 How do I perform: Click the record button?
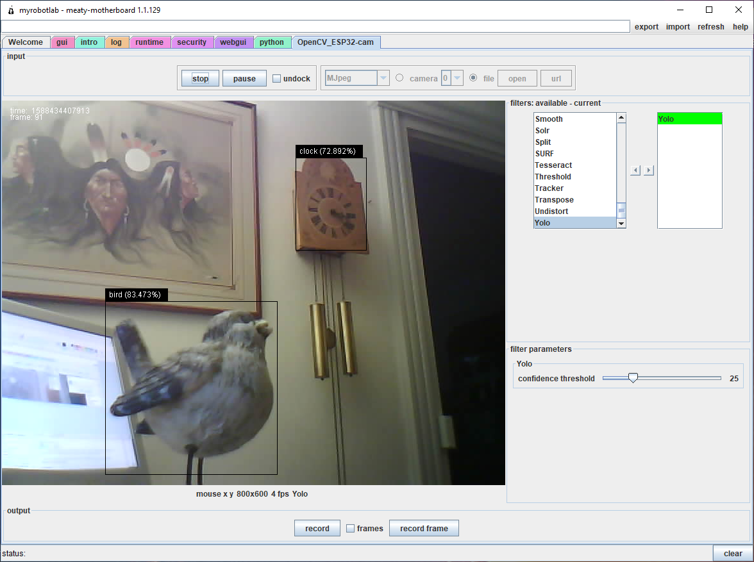click(x=317, y=528)
